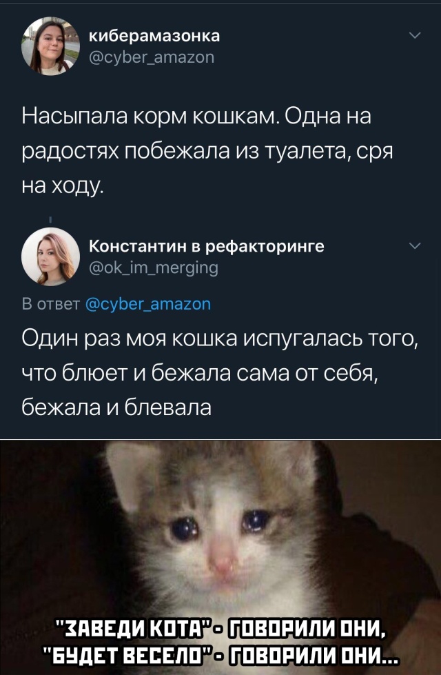Click the kitten's teary eye on the right
Viewport: 441px width, 675px height.
click(255, 520)
